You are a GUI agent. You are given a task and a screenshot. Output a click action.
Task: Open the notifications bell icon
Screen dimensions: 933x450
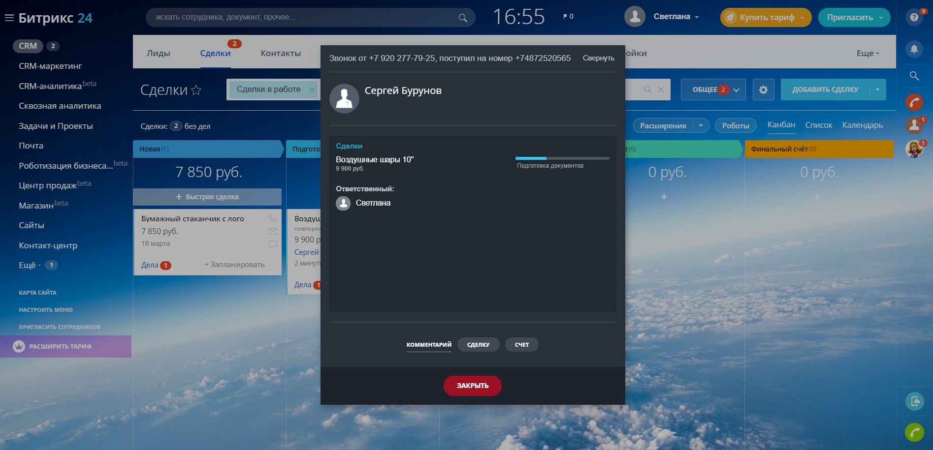click(x=914, y=49)
